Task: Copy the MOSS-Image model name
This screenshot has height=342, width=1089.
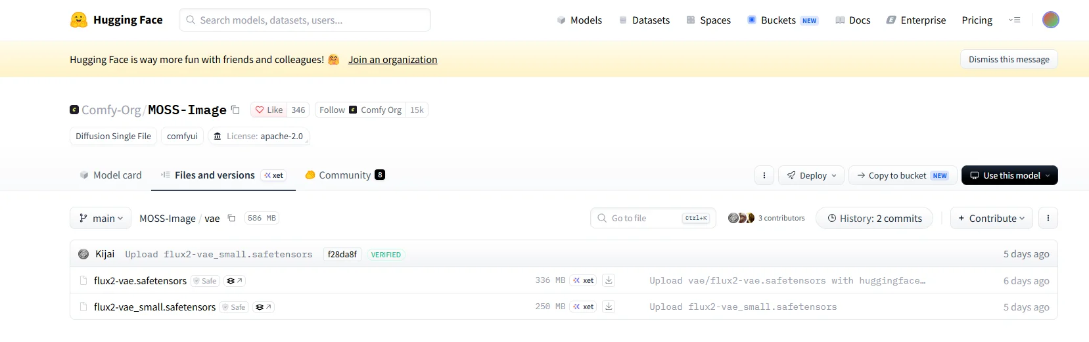Action: [x=235, y=110]
